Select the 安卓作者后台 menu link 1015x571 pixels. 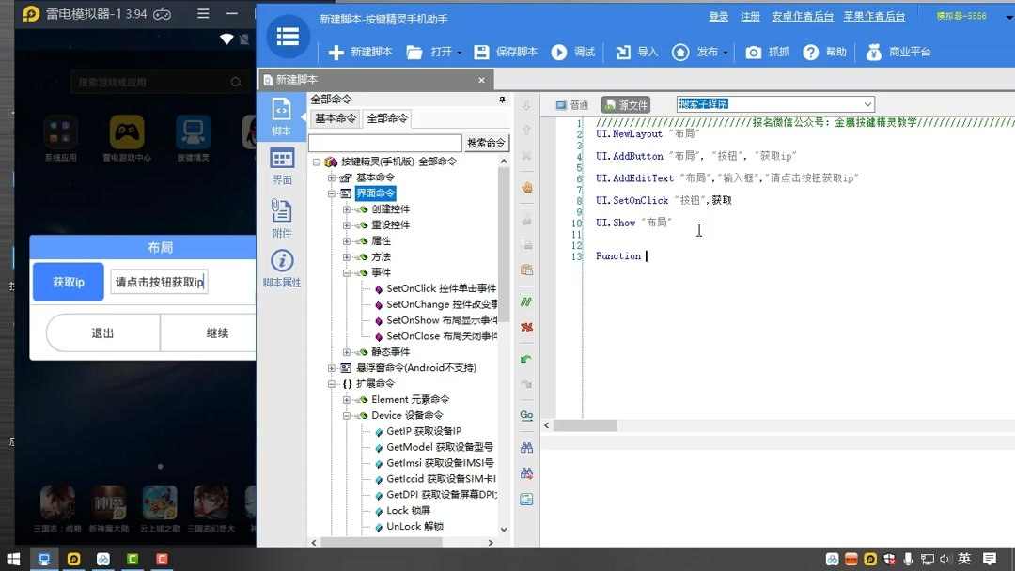(x=802, y=16)
